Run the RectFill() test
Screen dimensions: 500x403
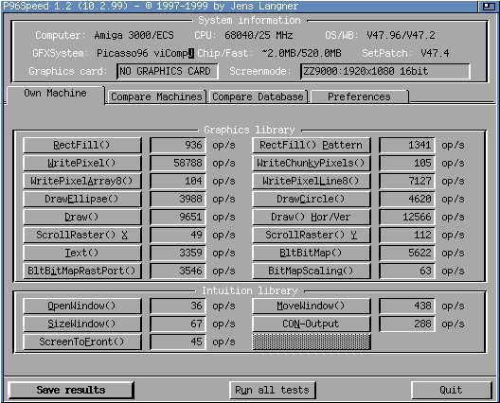click(x=82, y=145)
